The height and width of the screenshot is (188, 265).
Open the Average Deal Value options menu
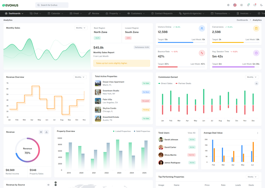pos(257,133)
